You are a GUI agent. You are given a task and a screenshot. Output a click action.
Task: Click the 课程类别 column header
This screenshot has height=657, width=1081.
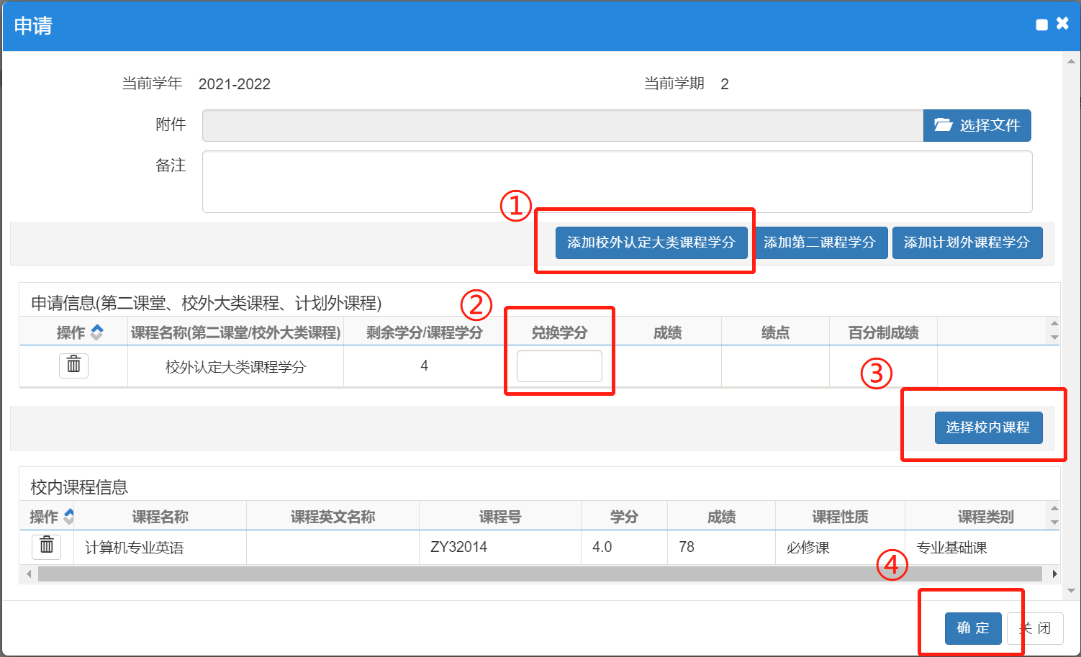pos(985,517)
